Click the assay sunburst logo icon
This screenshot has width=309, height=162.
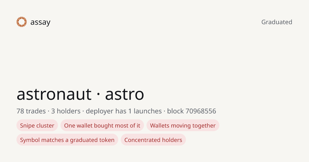(22, 22)
